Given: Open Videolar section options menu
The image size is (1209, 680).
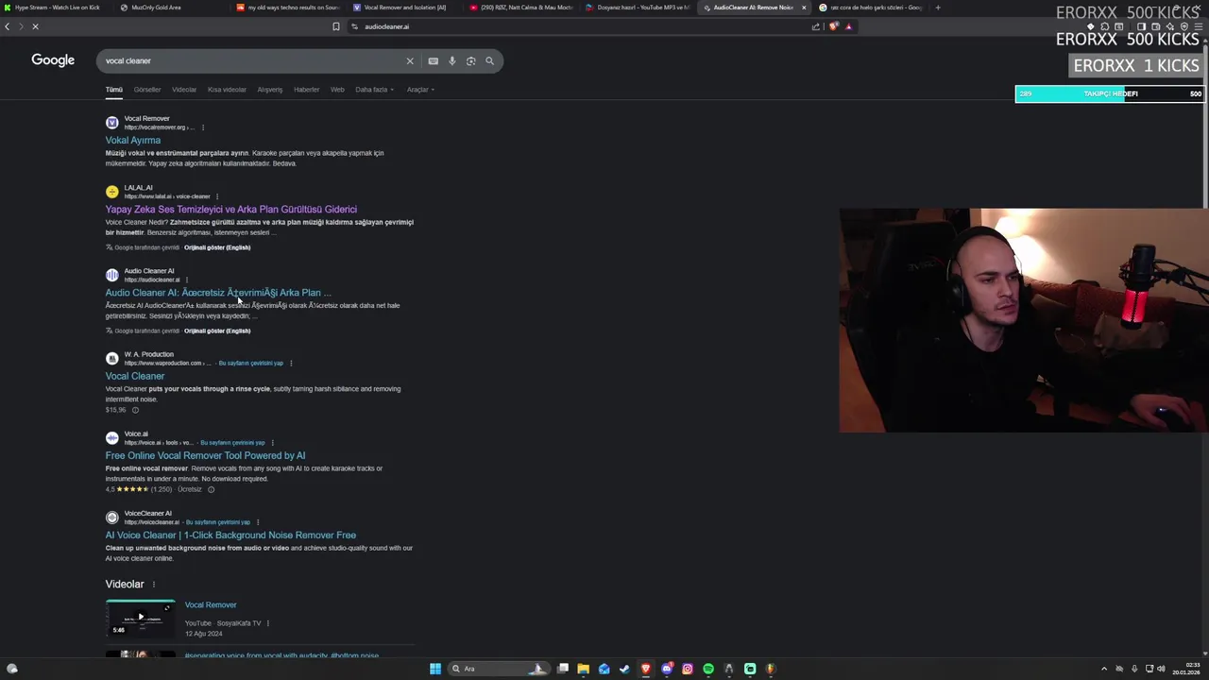Looking at the screenshot, I should (154, 585).
